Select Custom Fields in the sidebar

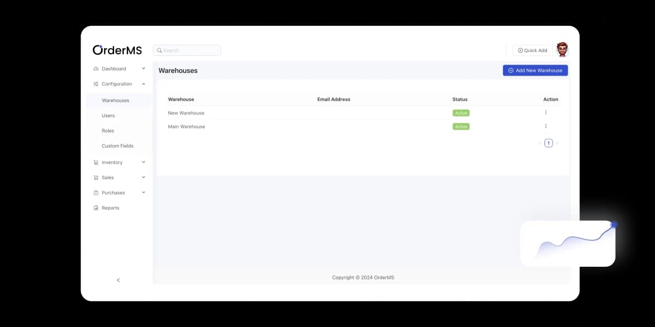pyautogui.click(x=117, y=146)
